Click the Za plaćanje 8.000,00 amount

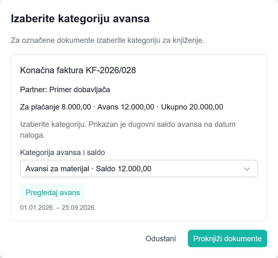(55, 107)
